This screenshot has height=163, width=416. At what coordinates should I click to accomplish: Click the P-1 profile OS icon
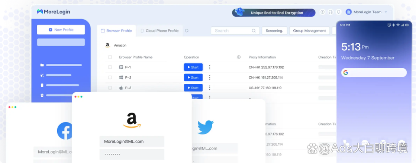(121, 67)
